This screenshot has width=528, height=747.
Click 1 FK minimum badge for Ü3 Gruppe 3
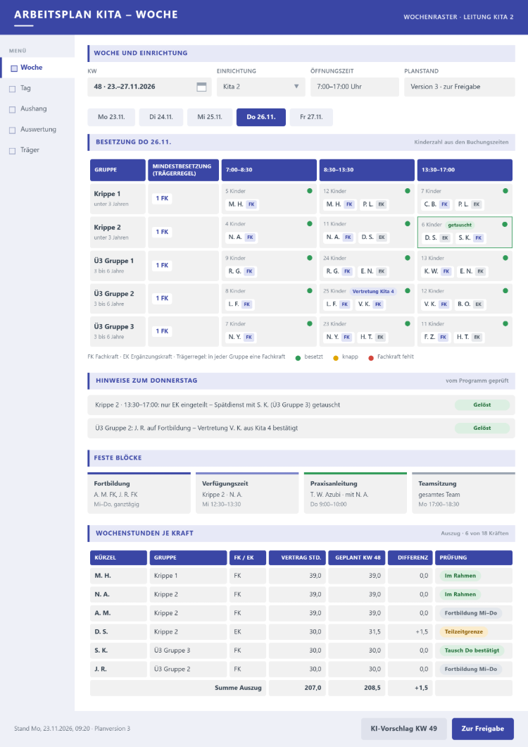pyautogui.click(x=162, y=331)
